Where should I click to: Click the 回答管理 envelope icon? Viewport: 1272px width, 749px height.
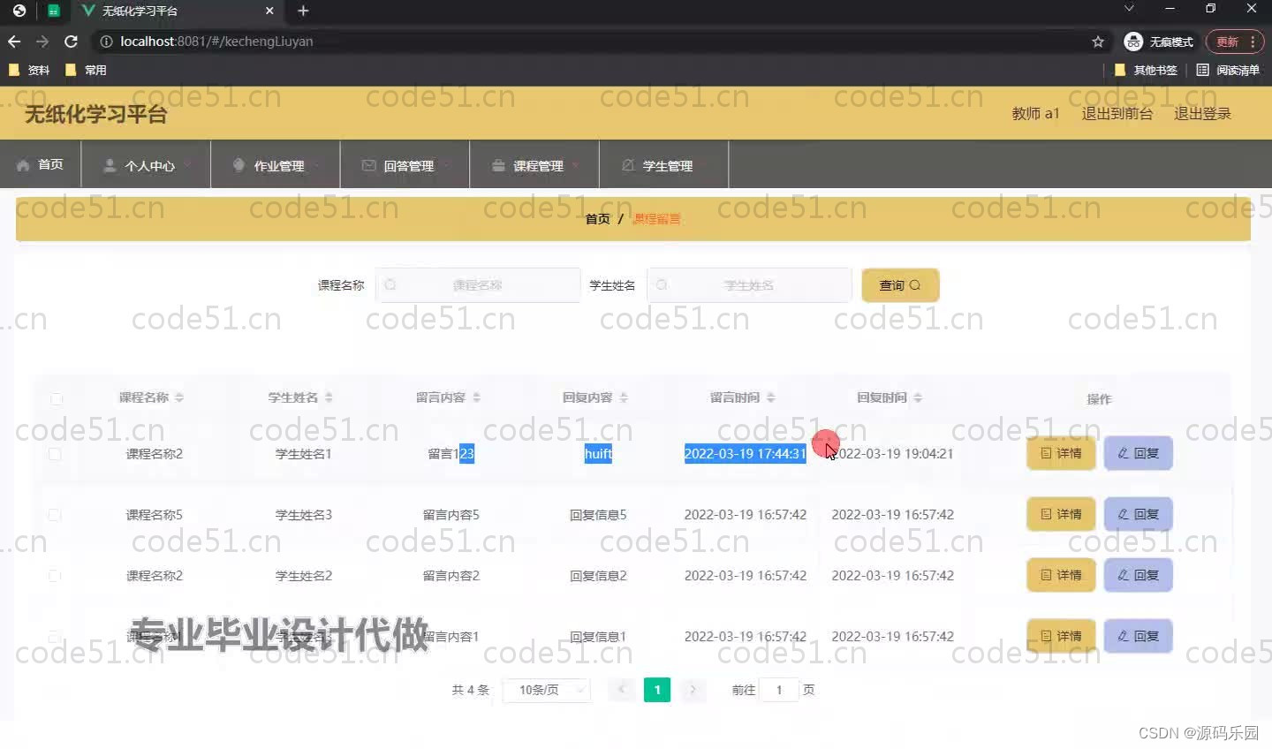[x=368, y=164]
